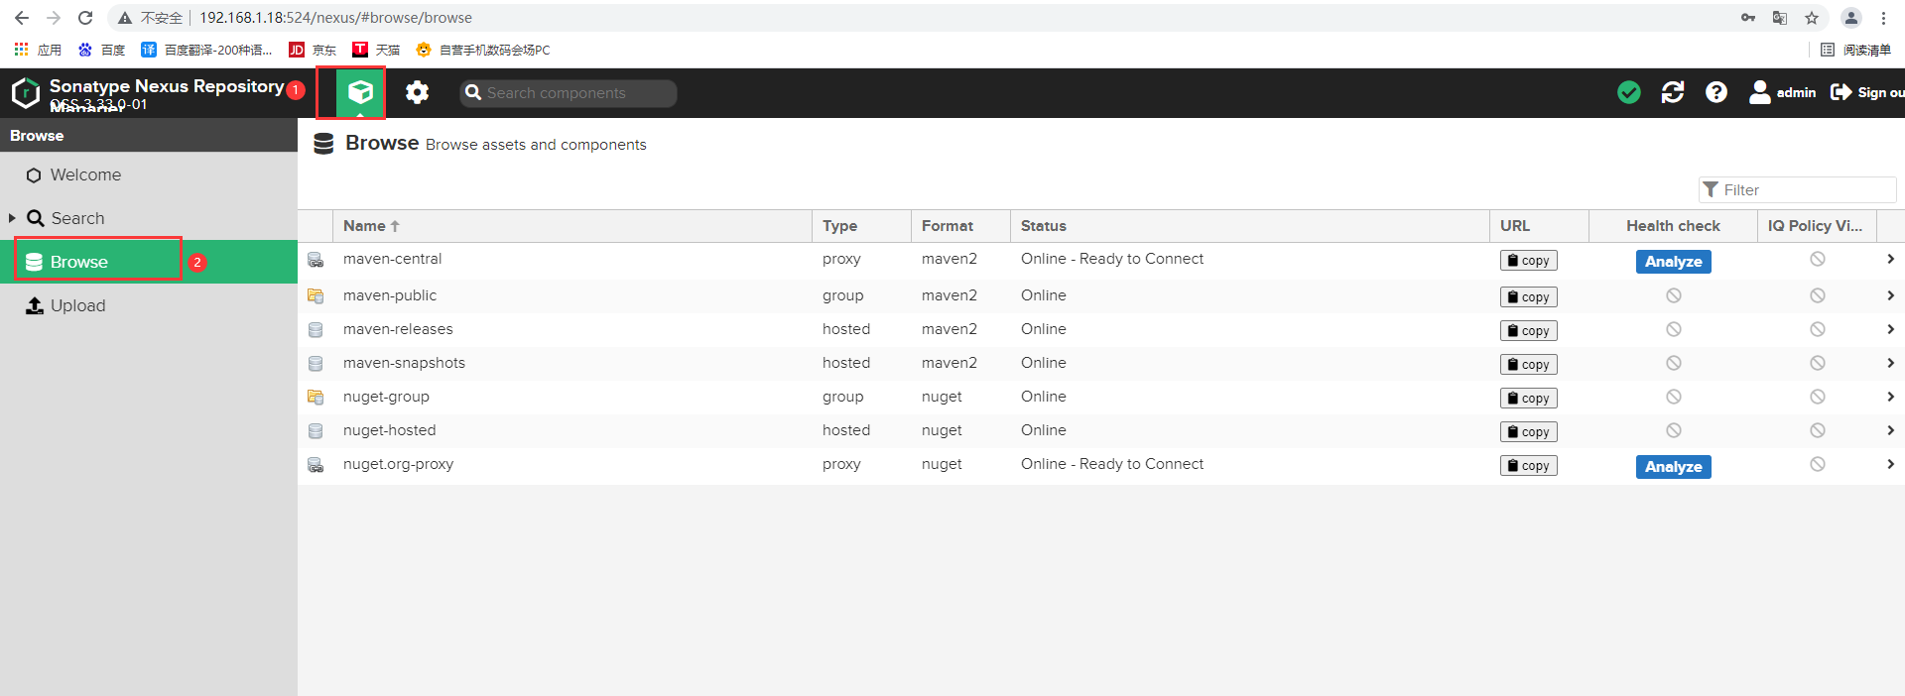Image resolution: width=1905 pixels, height=696 pixels.
Task: Click disabled health check icon for maven-public
Action: [1673, 295]
